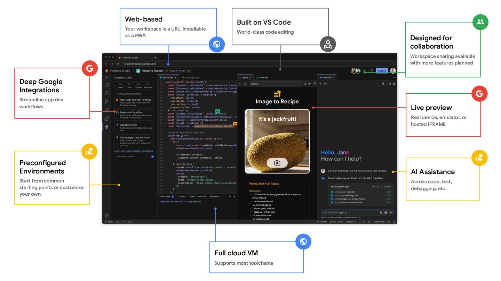Open the Gemini panel three-dot more actions
Screen dimensions: 501x281
pos(394,77)
